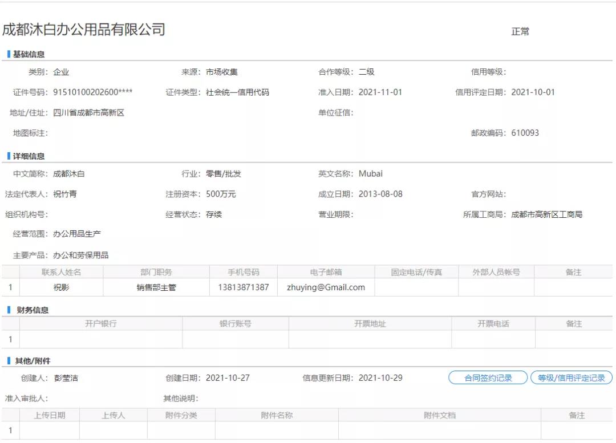
Task: Click the 开户银行 column header
Action: [101, 324]
